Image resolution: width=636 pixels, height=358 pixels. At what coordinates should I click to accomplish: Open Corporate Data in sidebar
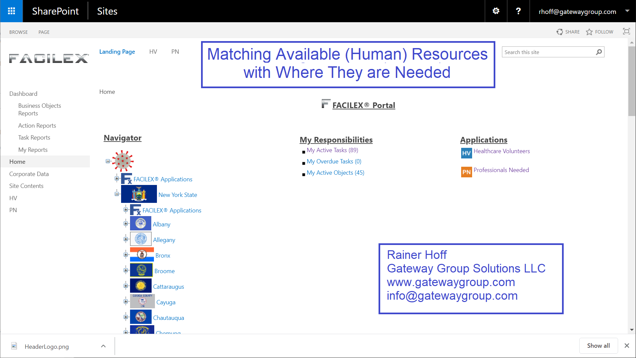[29, 174]
